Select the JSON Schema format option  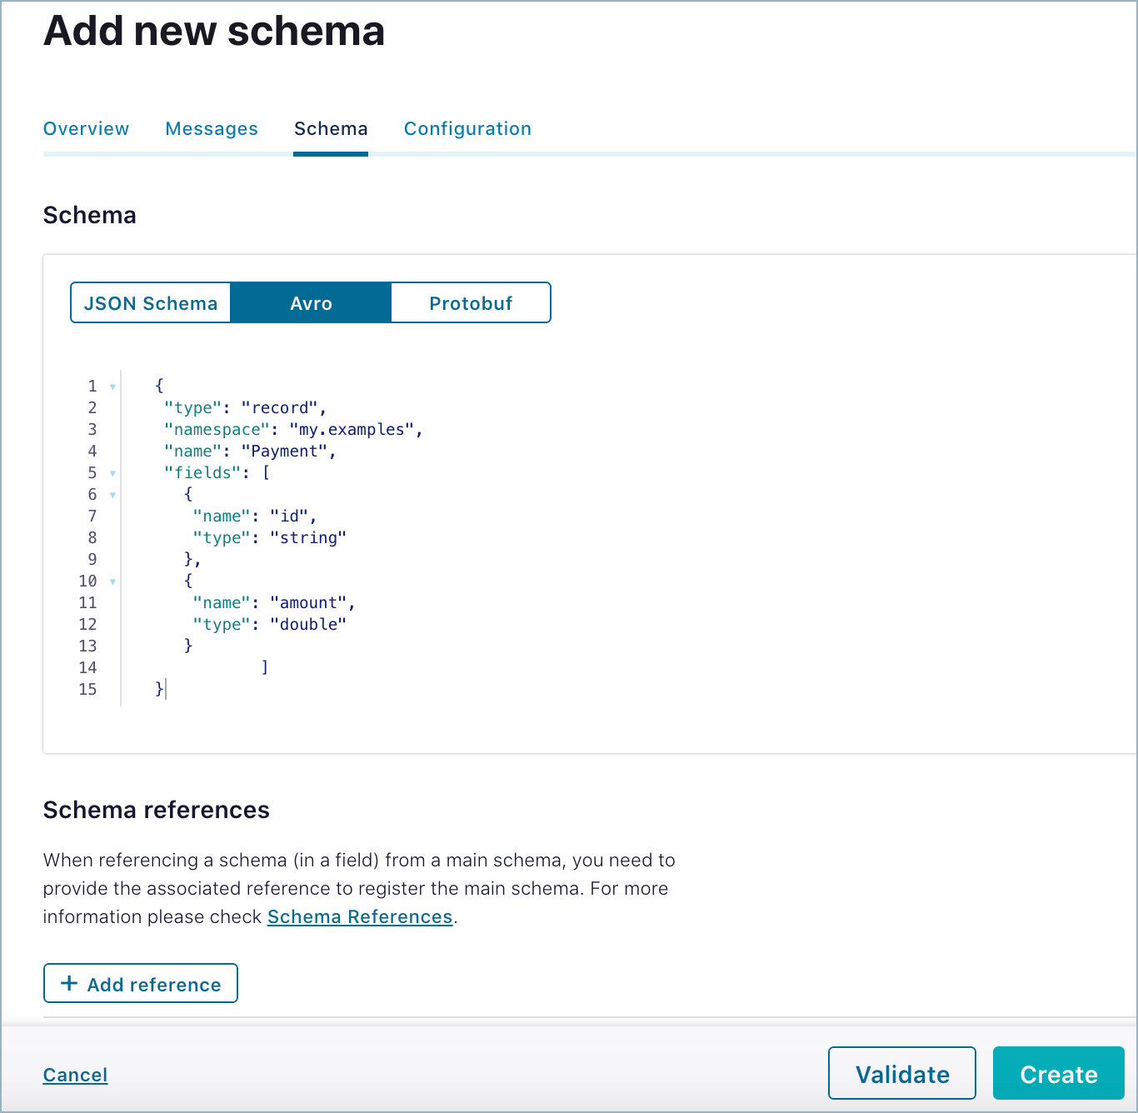point(151,303)
